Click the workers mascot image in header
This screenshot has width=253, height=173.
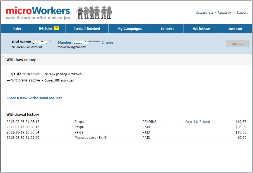tap(94, 13)
